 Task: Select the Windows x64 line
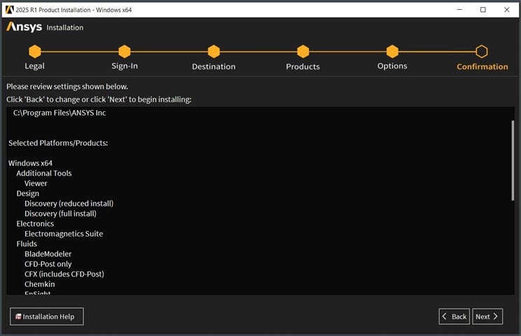[x=30, y=163]
